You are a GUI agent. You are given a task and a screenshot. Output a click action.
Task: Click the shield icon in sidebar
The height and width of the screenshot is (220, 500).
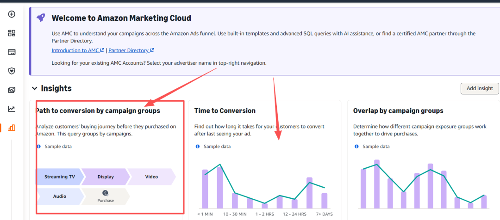point(12,71)
